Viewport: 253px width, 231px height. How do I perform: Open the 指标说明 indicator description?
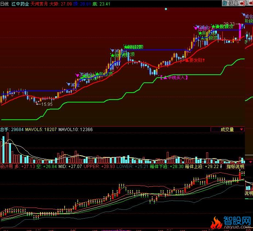click(235, 166)
